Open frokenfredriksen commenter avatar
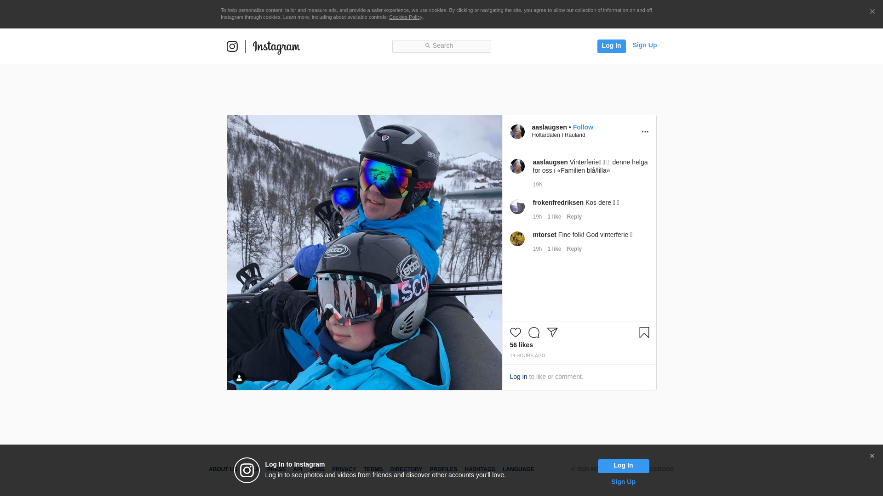 point(517,207)
